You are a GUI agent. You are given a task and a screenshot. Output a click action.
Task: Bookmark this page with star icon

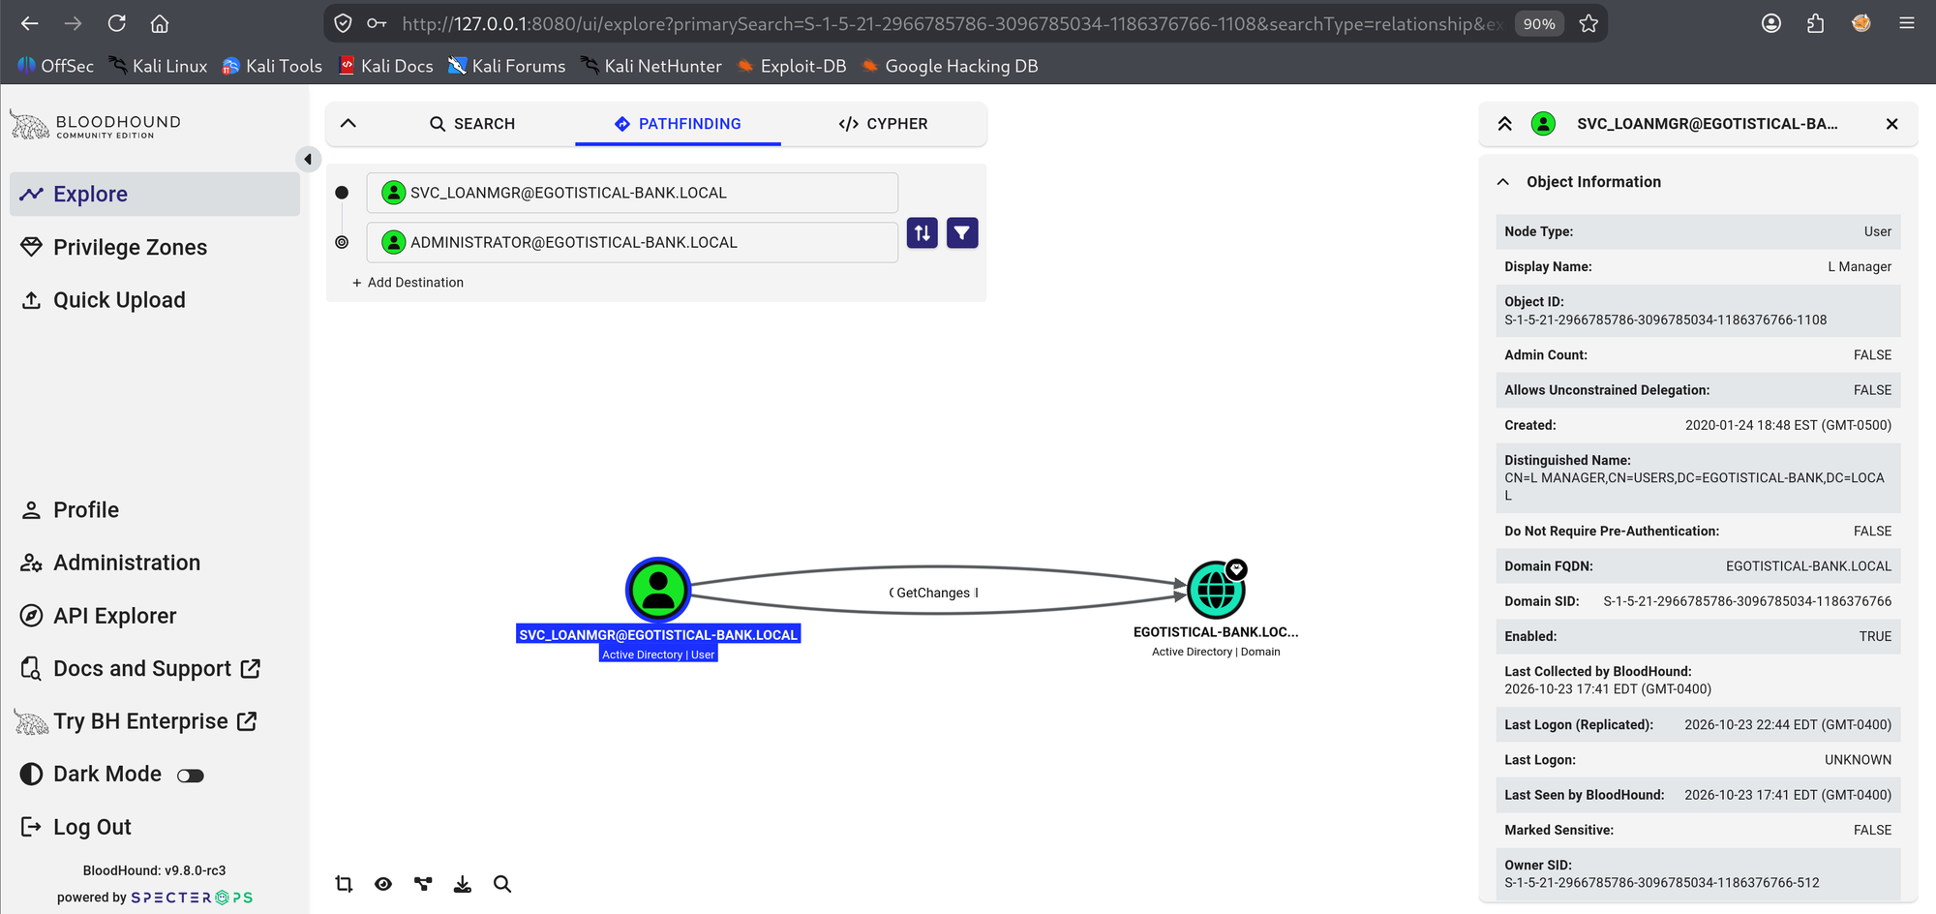[x=1588, y=23]
